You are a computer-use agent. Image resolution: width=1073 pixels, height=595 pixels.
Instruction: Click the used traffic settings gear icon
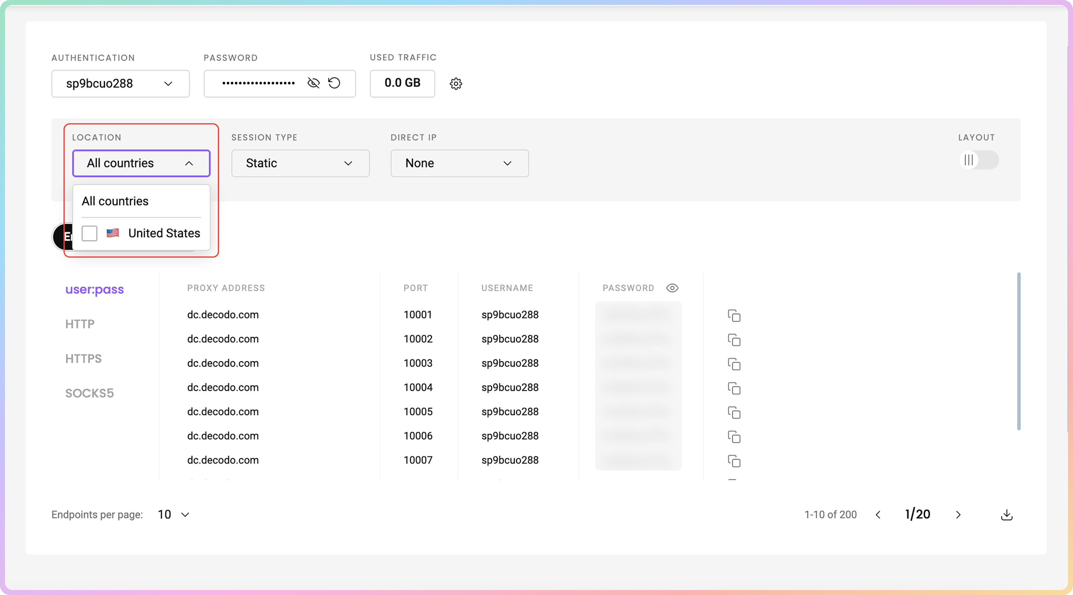[x=456, y=84]
